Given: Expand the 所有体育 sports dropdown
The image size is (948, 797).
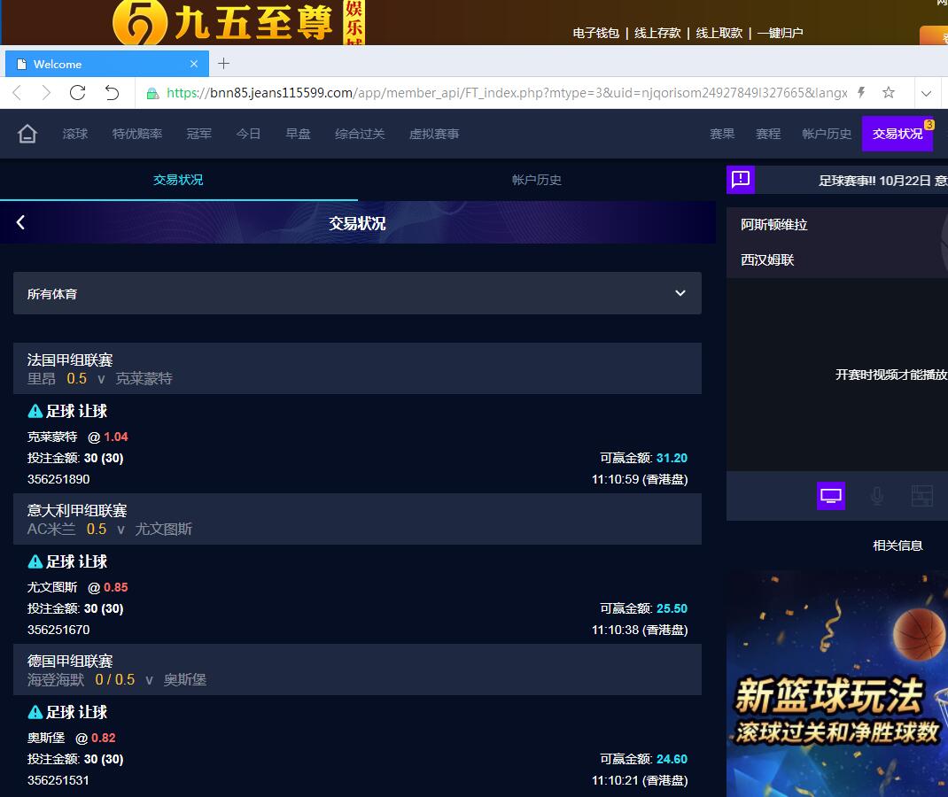Looking at the screenshot, I should click(x=357, y=293).
